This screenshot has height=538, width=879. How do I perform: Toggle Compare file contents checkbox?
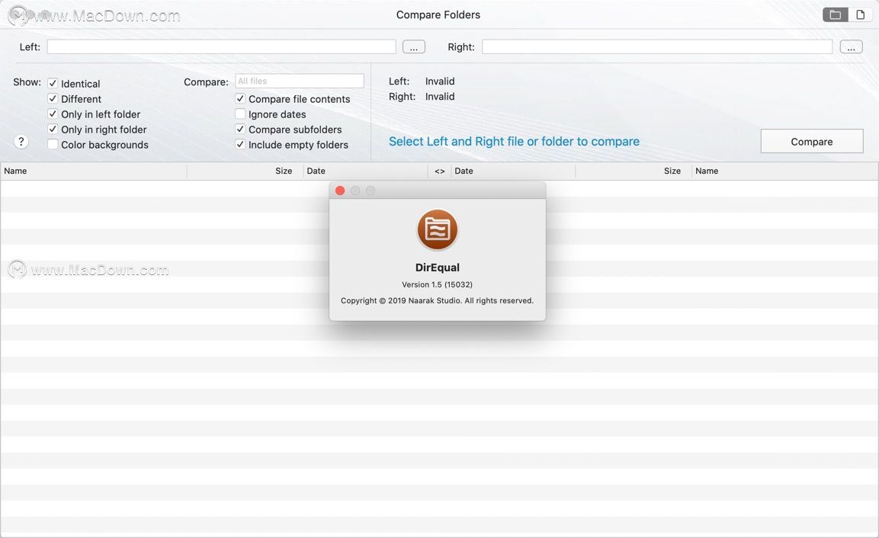[240, 98]
